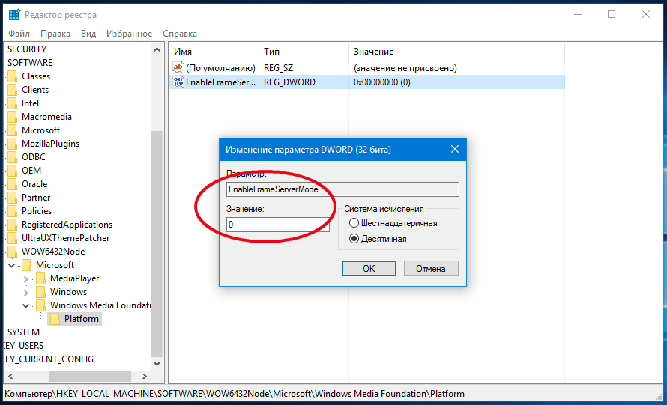This screenshot has height=405, width=667.
Task: Click the default string value icon
Action: (178, 68)
